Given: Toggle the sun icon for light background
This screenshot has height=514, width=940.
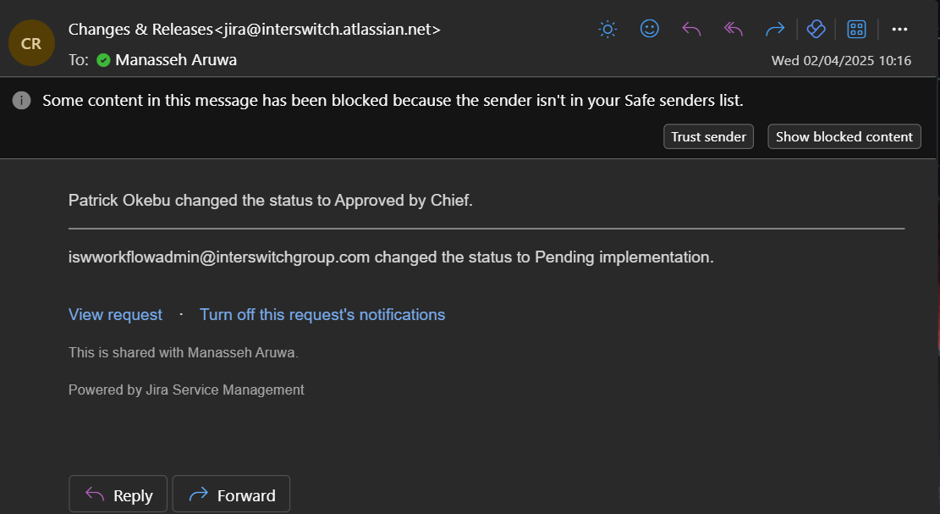Looking at the screenshot, I should tap(607, 30).
